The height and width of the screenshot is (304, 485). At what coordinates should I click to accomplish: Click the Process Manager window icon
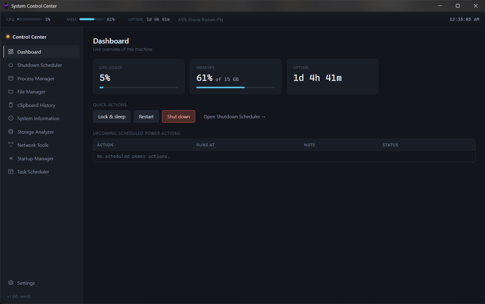click(11, 78)
